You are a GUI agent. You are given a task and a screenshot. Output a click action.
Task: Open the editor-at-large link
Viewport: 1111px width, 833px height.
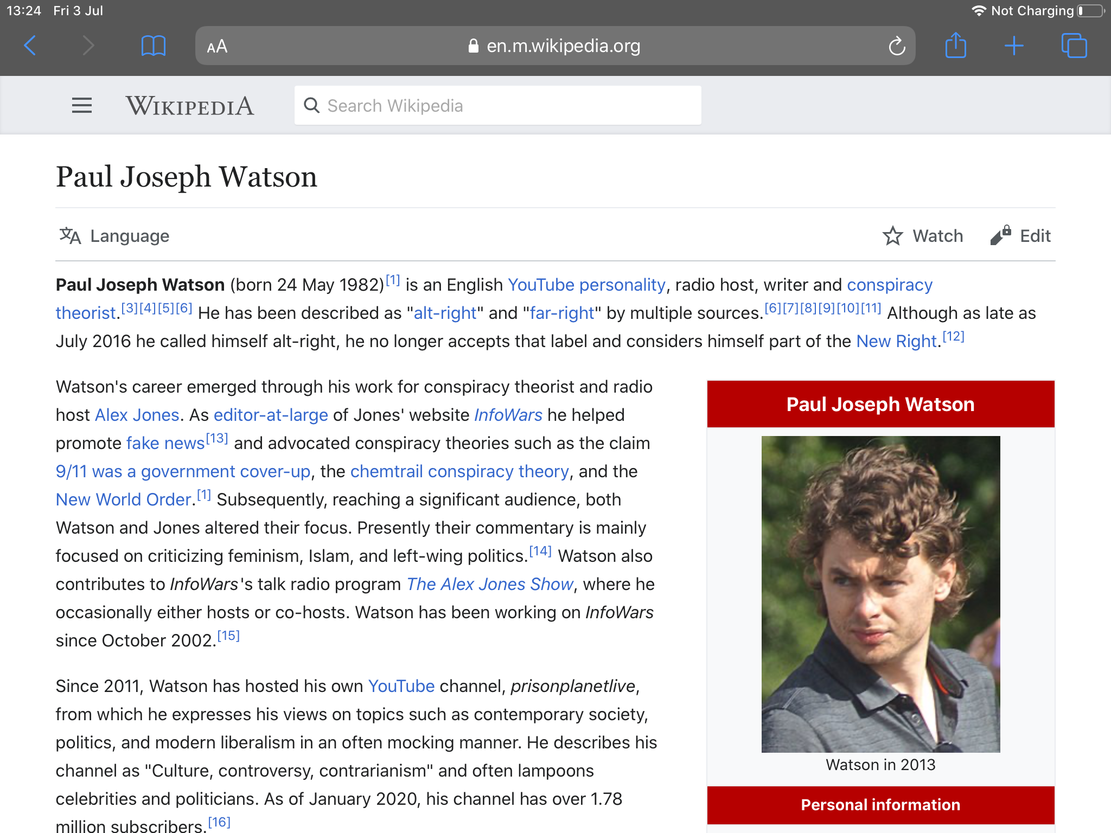[x=271, y=415]
